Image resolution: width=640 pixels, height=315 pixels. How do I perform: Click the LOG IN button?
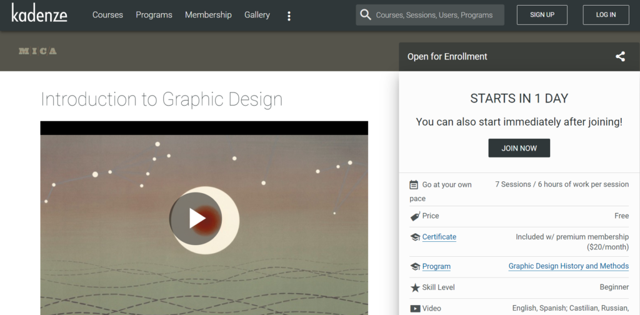click(x=606, y=15)
